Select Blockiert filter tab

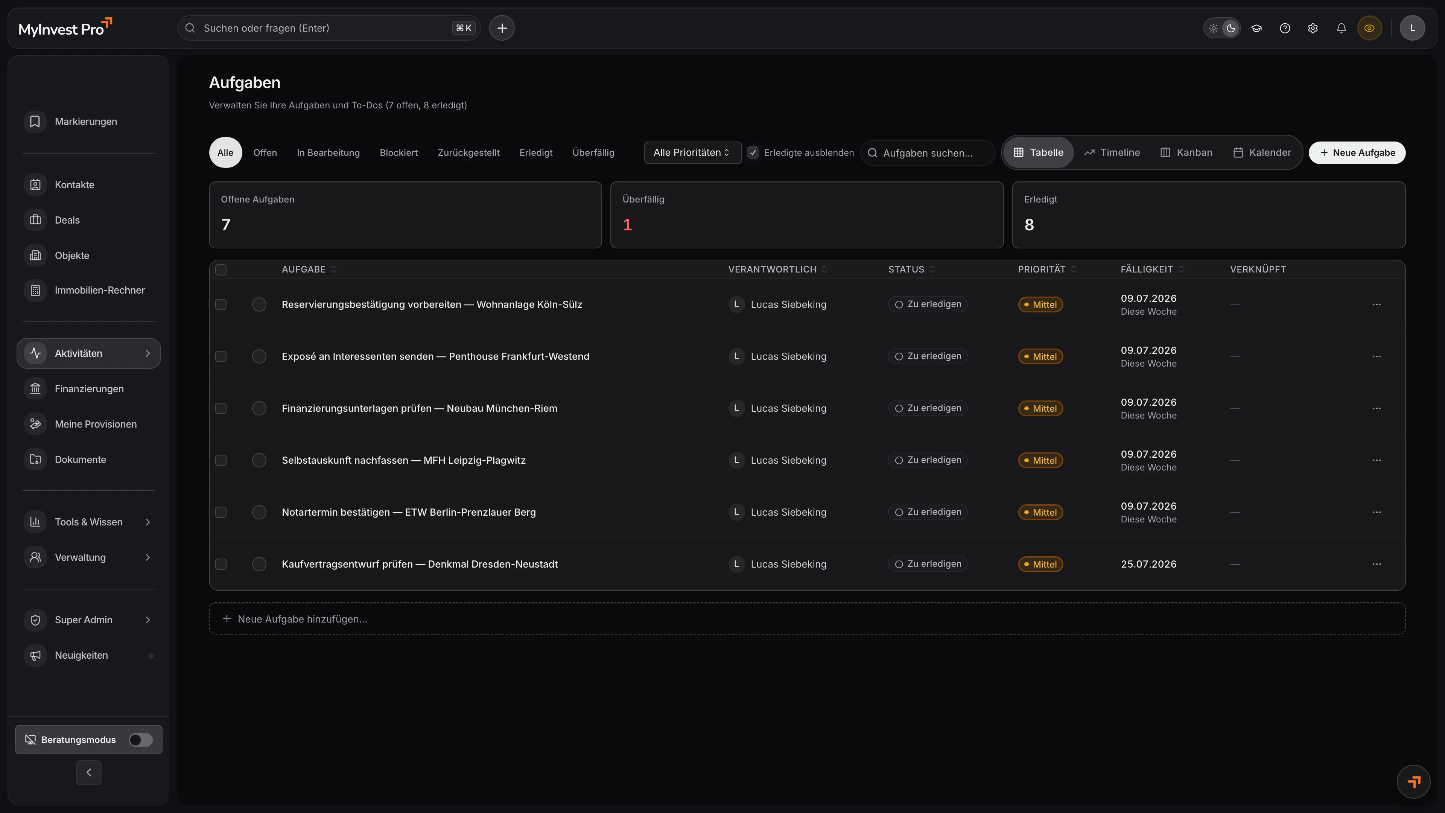(398, 152)
